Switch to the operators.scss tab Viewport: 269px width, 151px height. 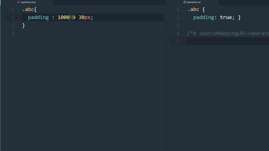pos(27,2)
